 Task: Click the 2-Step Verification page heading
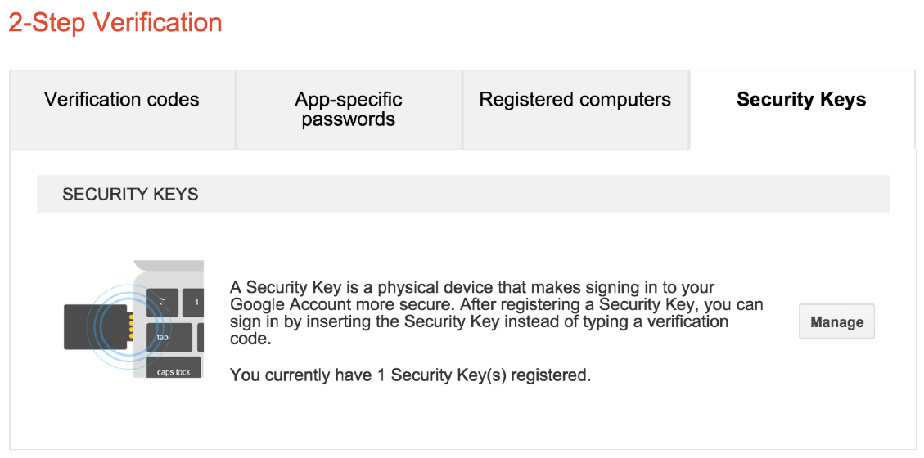point(115,22)
